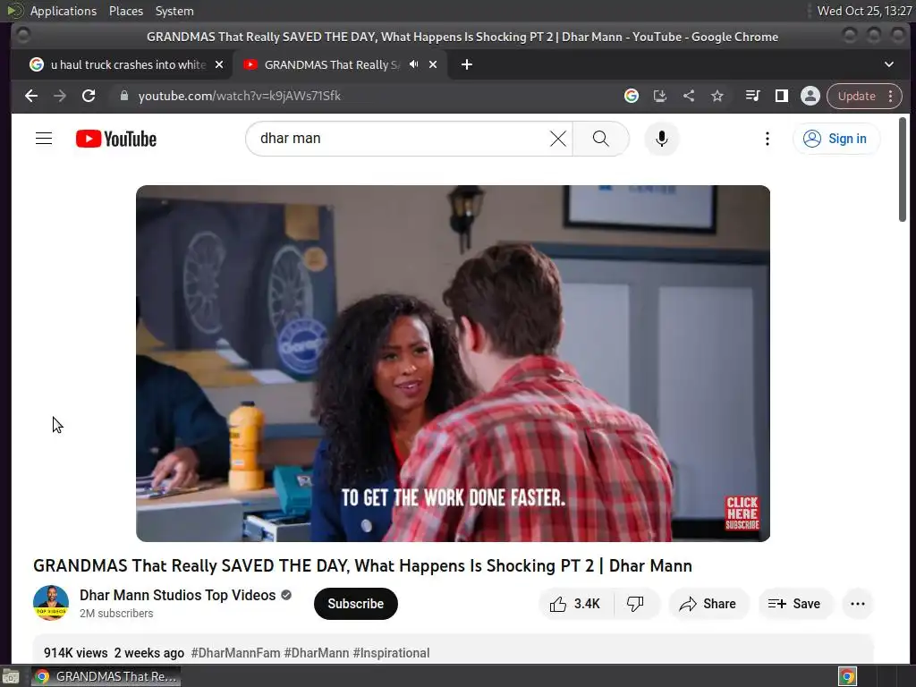Clear the search box with the X icon
The image size is (916, 687).
click(558, 139)
